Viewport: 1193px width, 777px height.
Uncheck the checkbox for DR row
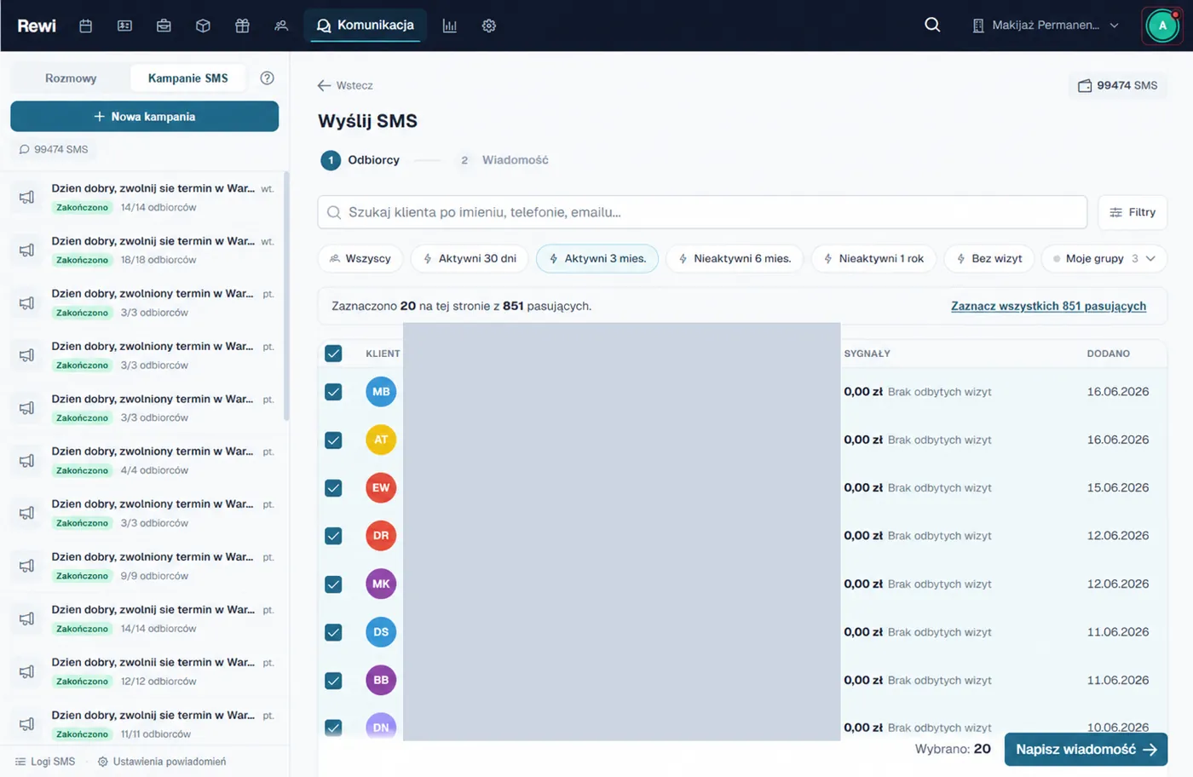point(333,536)
